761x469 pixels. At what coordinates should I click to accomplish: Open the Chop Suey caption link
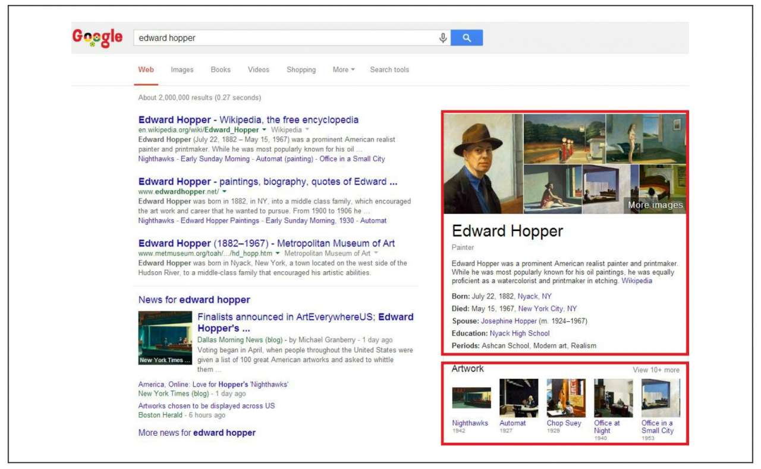564,423
